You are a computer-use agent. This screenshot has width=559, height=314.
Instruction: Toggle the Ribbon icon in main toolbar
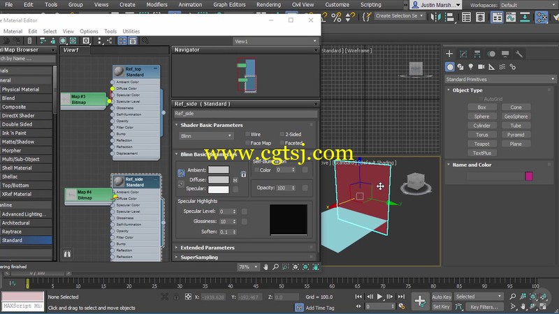[497, 17]
